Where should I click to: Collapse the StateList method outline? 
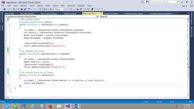(10, 75)
